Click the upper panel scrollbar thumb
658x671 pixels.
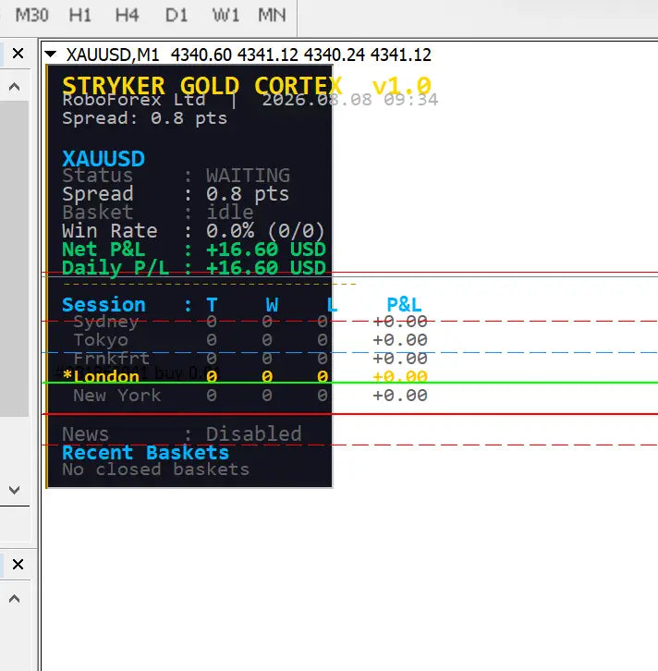pos(14,259)
